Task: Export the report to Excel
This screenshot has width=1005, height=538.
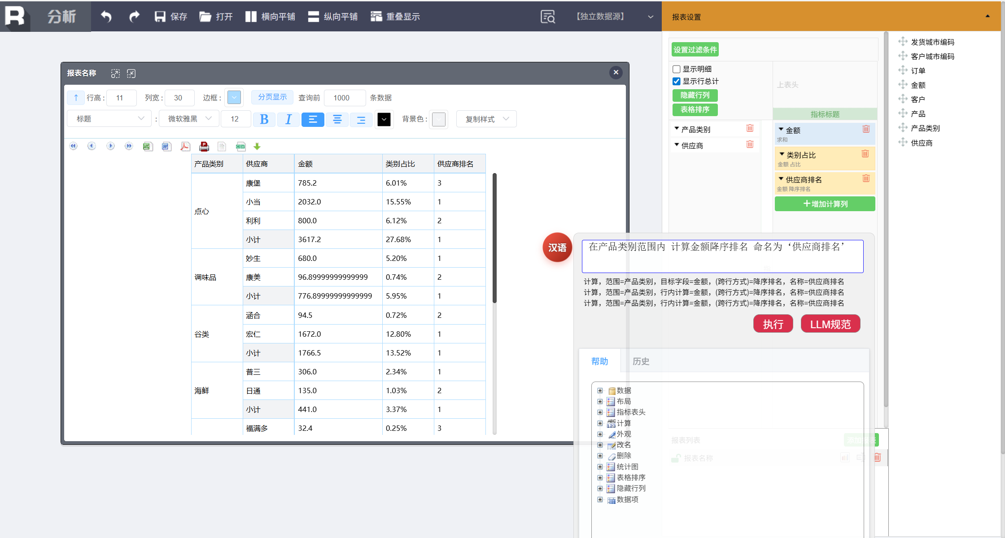Action: tap(148, 147)
